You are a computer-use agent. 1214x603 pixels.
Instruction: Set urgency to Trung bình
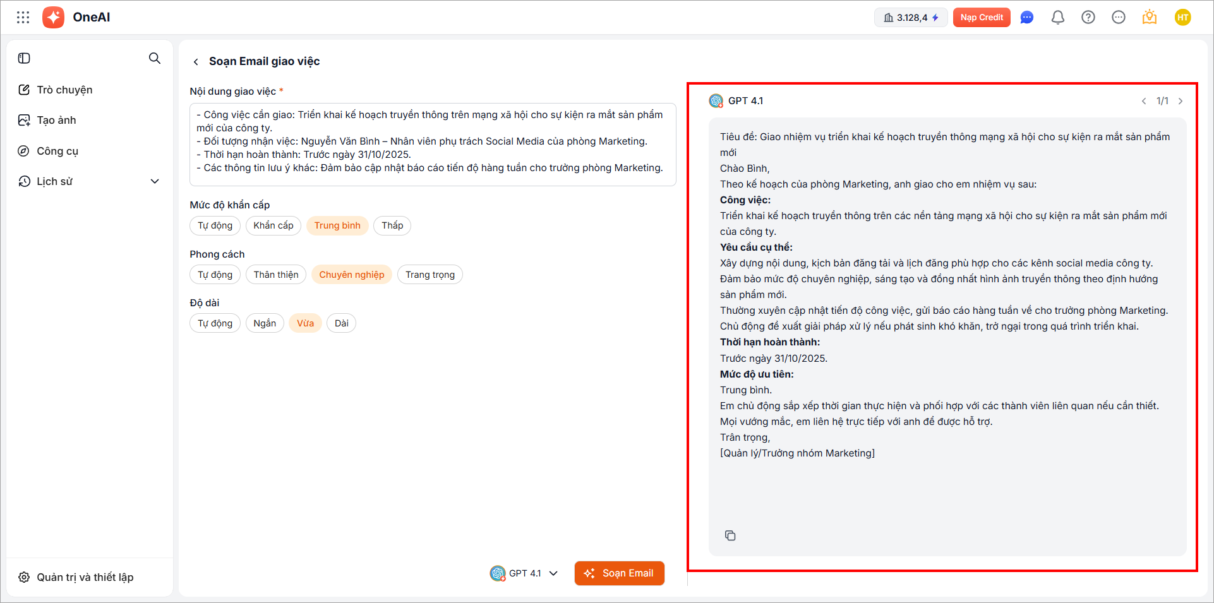pos(337,225)
